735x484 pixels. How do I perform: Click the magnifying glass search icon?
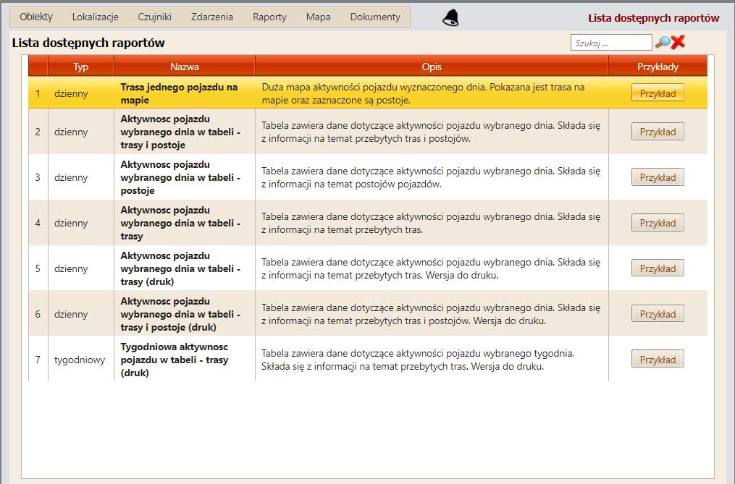(x=663, y=42)
